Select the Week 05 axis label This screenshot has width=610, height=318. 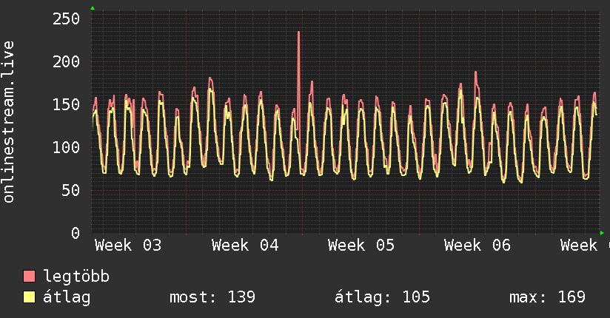[x=361, y=246]
